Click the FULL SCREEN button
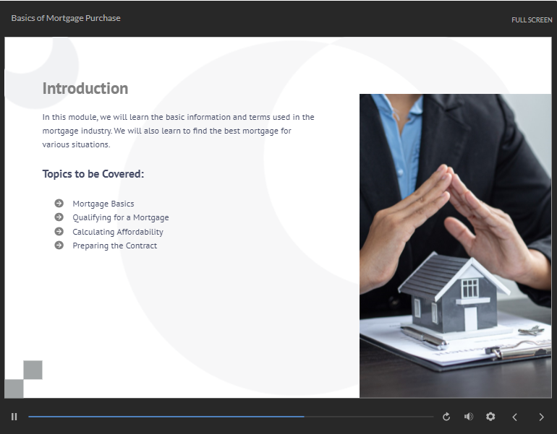This screenshot has width=557, height=434. pyautogui.click(x=532, y=19)
